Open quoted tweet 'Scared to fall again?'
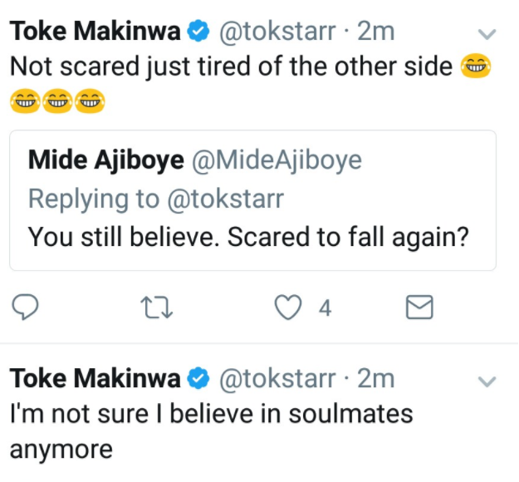 253,200
